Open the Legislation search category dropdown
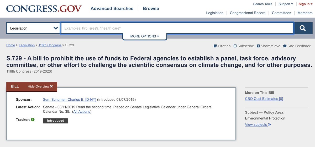Image resolution: width=315 pixels, height=147 pixels. click(x=33, y=28)
